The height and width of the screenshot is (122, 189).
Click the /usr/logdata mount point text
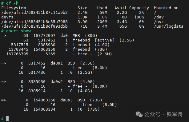tap(169, 26)
